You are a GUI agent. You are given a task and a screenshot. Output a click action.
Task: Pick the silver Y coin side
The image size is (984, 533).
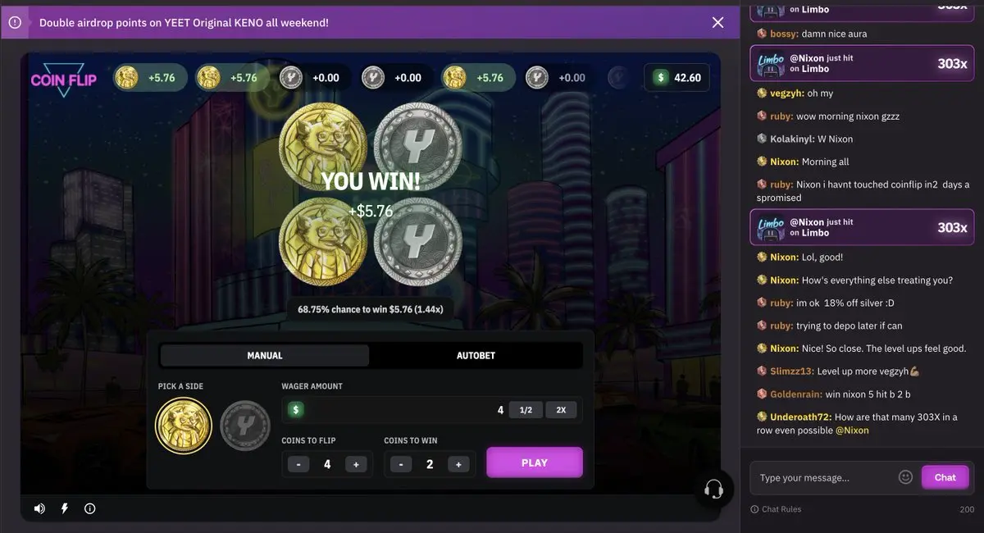point(243,426)
